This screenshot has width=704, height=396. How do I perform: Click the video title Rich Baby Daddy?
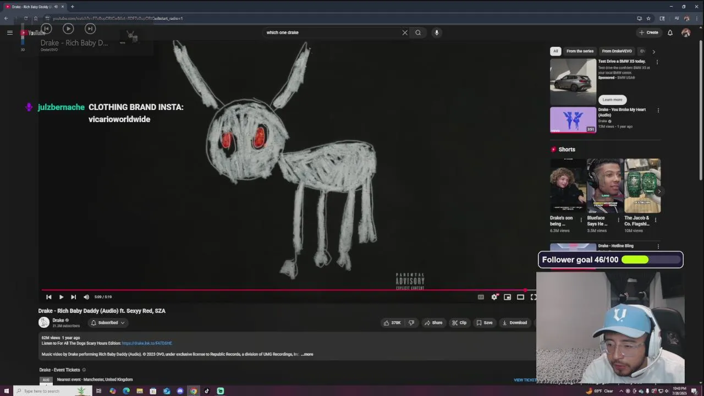102,311
